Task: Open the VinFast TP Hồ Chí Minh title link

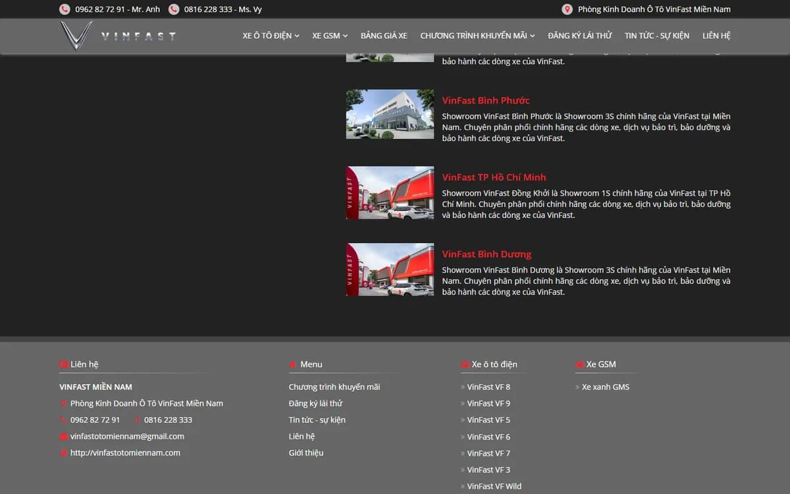Action: pos(494,177)
